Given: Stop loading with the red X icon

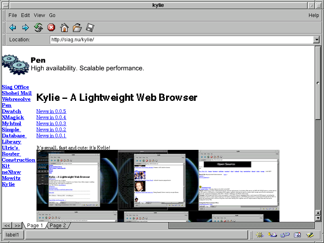Looking at the screenshot, I should pyautogui.click(x=51, y=28).
